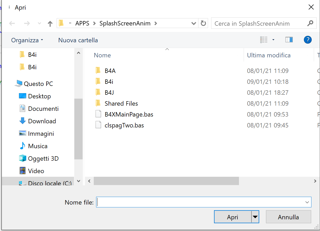This screenshot has height=231, width=320.
Task: Open the Organizza menu
Action: 27,40
